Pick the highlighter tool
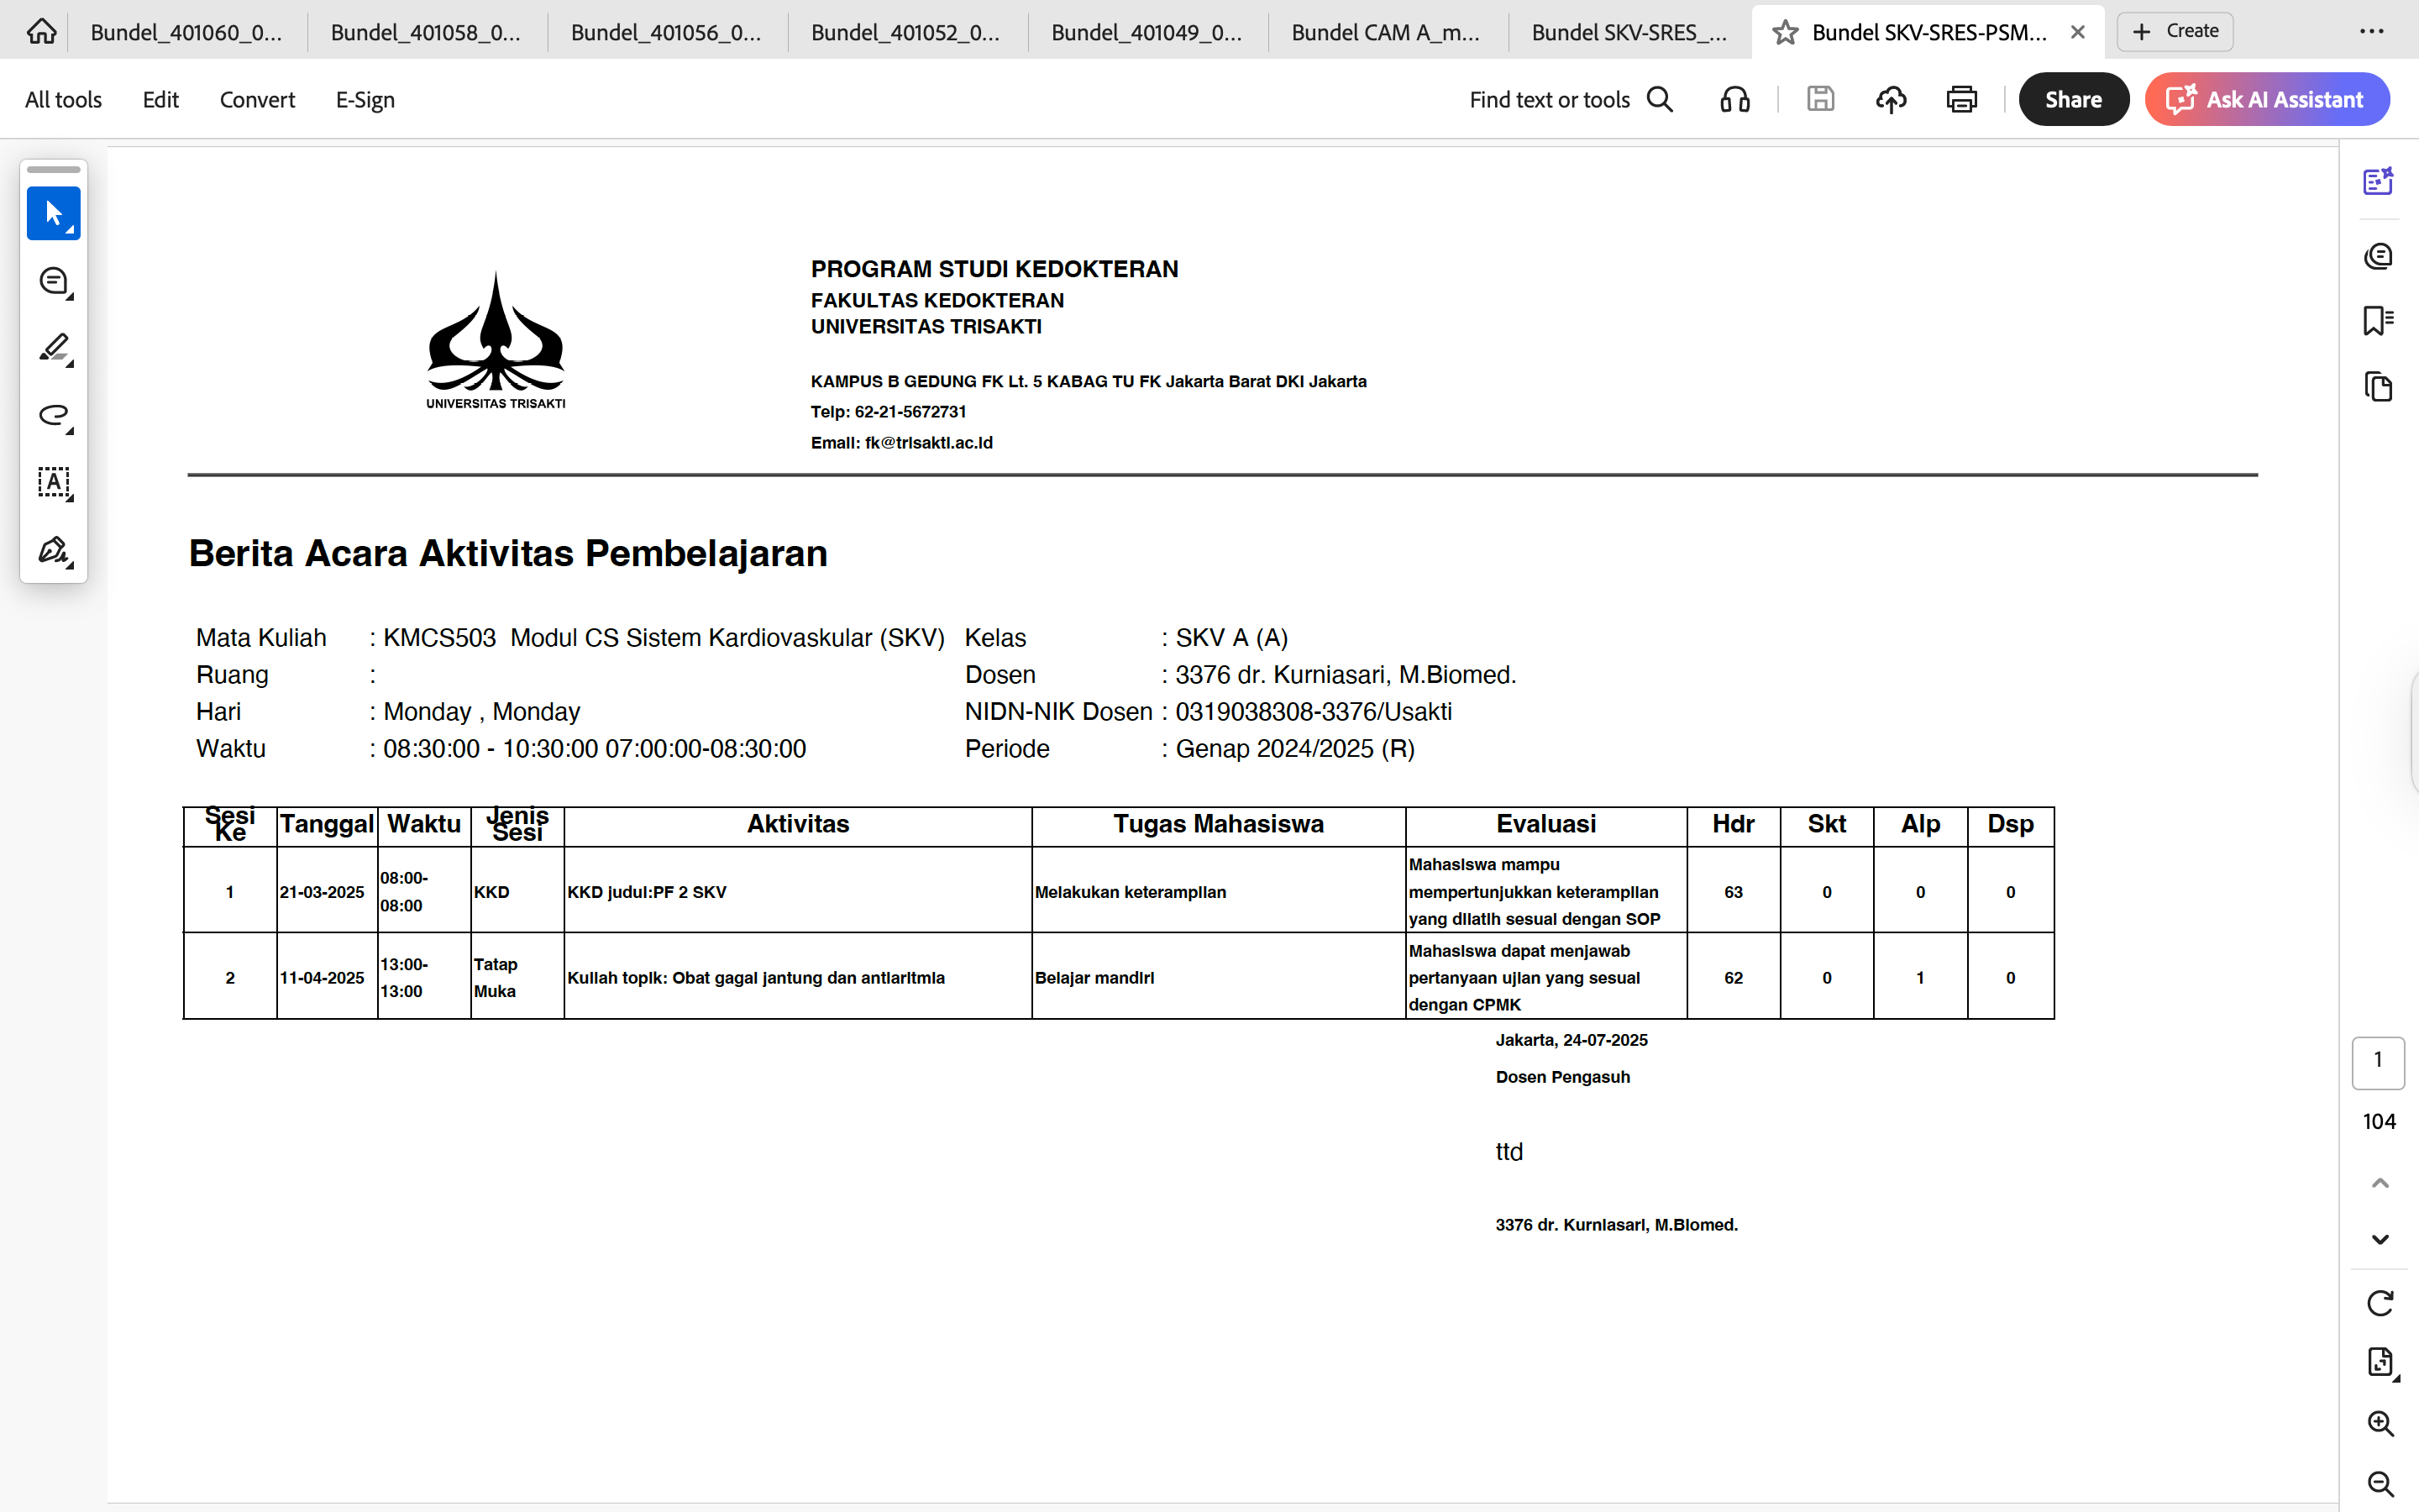 pos(53,348)
